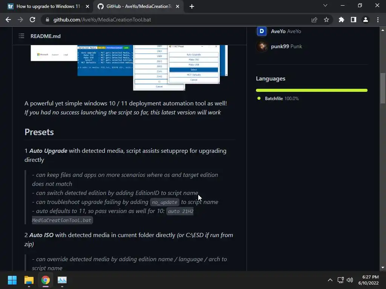Open the punk99 Punk profile link
The image size is (386, 289).
click(286, 46)
